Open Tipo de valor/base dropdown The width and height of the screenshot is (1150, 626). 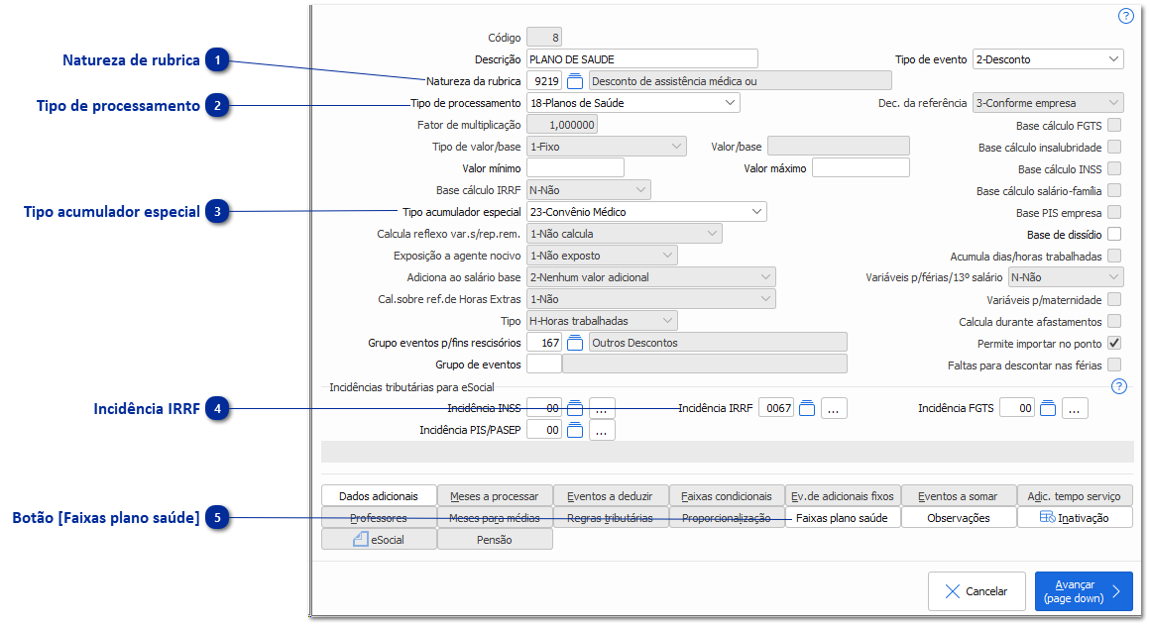(x=607, y=147)
